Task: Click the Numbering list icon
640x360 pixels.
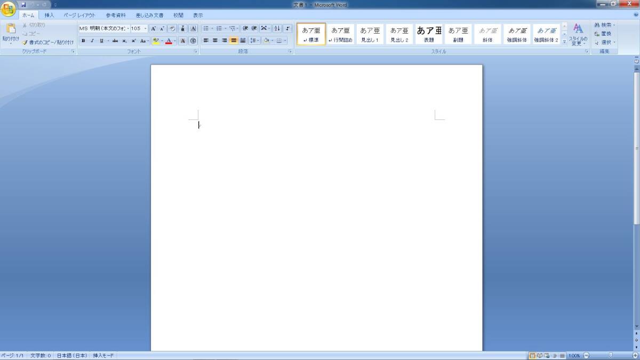Action: (x=219, y=28)
